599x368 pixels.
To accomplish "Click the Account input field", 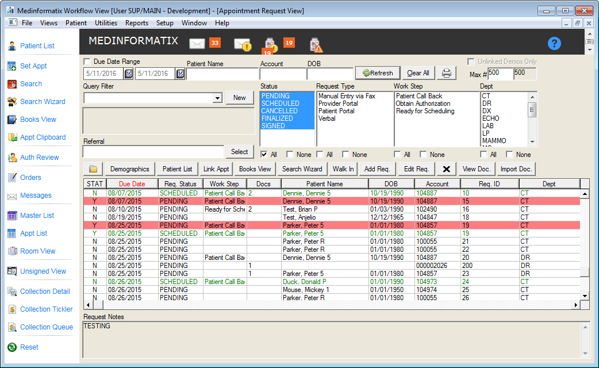I will point(283,74).
